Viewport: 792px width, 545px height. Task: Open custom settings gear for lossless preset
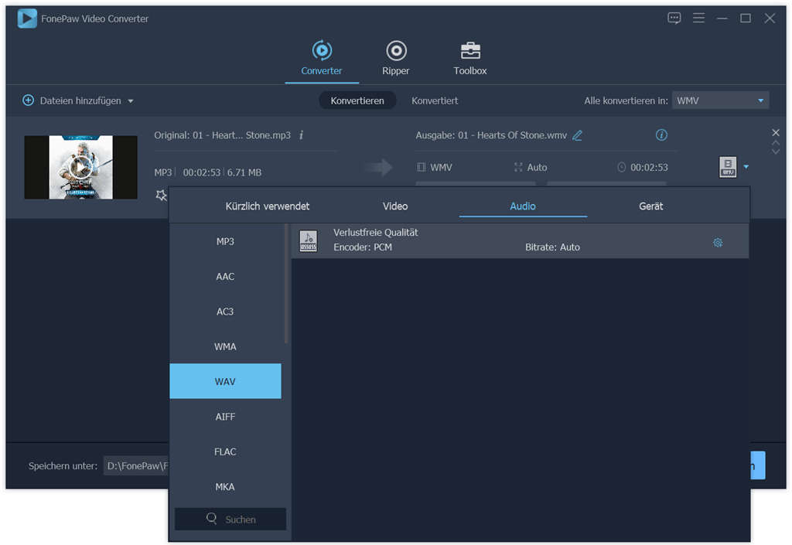click(x=718, y=243)
